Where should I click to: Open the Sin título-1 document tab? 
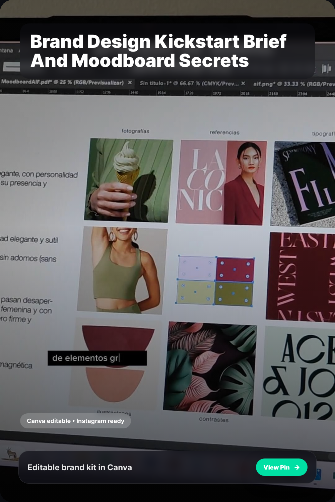click(x=189, y=83)
